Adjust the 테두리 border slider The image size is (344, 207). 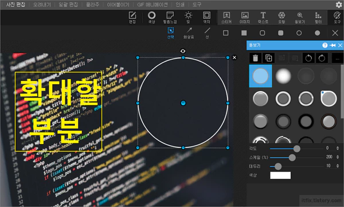click(278, 166)
